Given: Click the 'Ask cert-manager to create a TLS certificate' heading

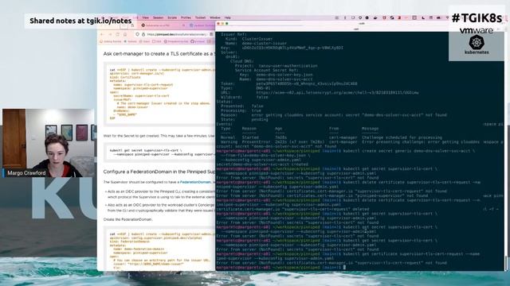Looking at the screenshot, I should [x=159, y=54].
